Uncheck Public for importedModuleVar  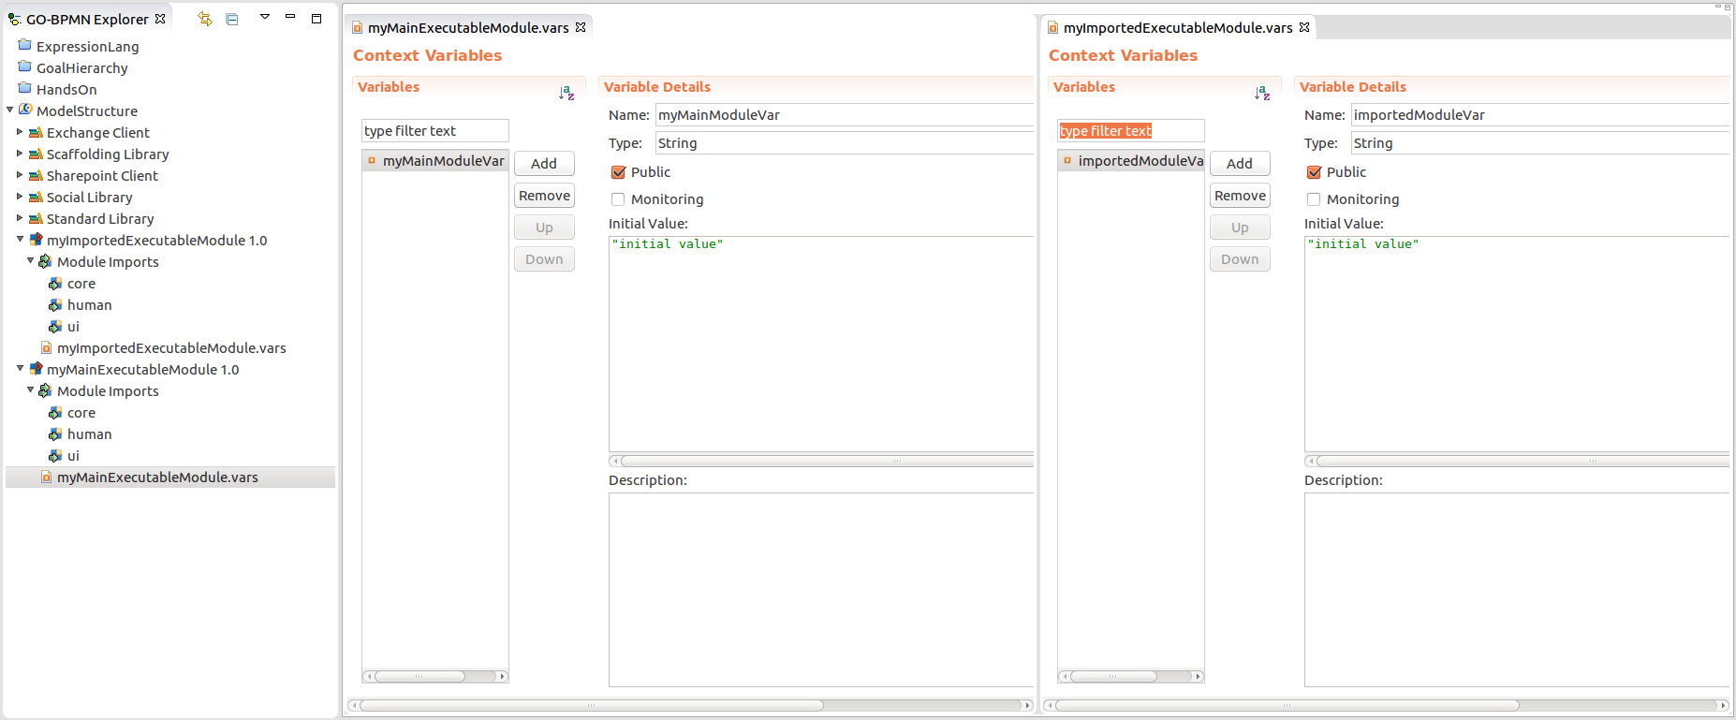[x=1314, y=172]
